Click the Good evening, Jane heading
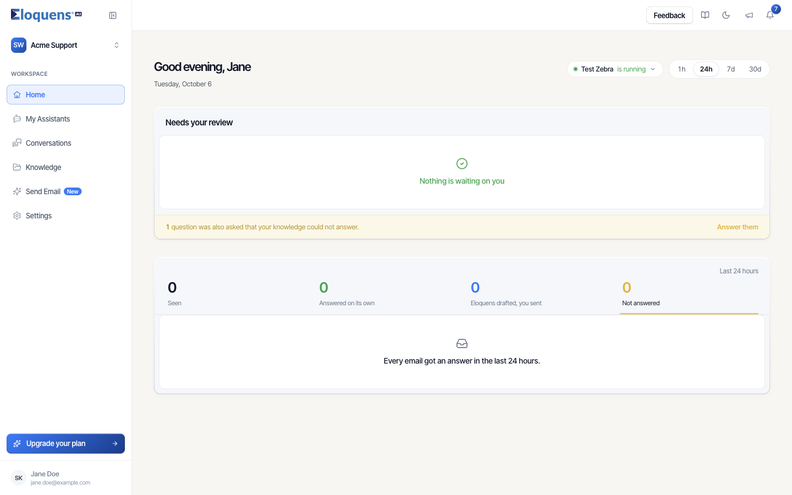The height and width of the screenshot is (495, 792). click(x=202, y=67)
